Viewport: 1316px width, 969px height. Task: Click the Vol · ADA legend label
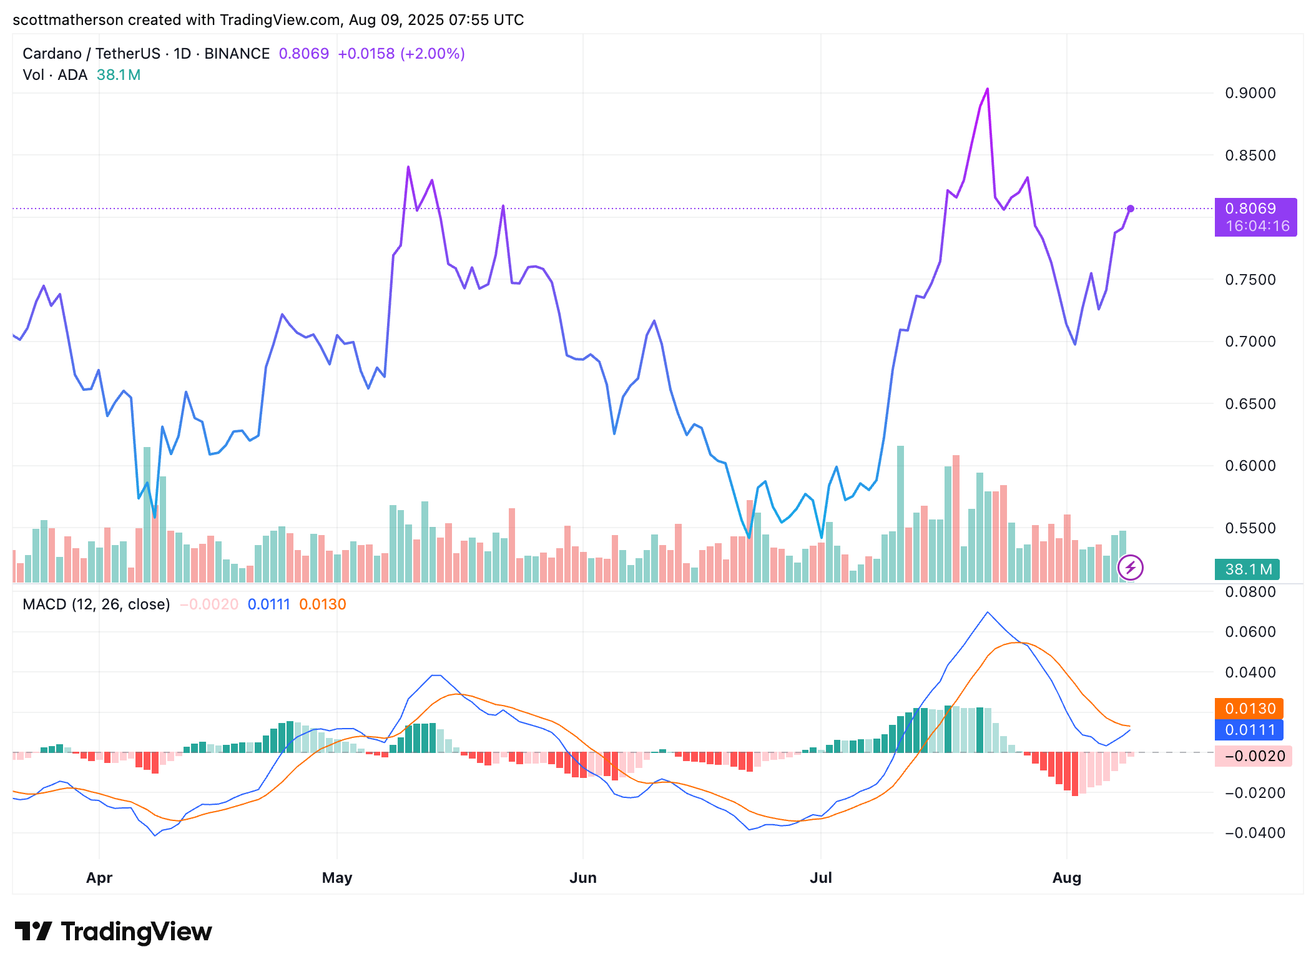[x=55, y=75]
